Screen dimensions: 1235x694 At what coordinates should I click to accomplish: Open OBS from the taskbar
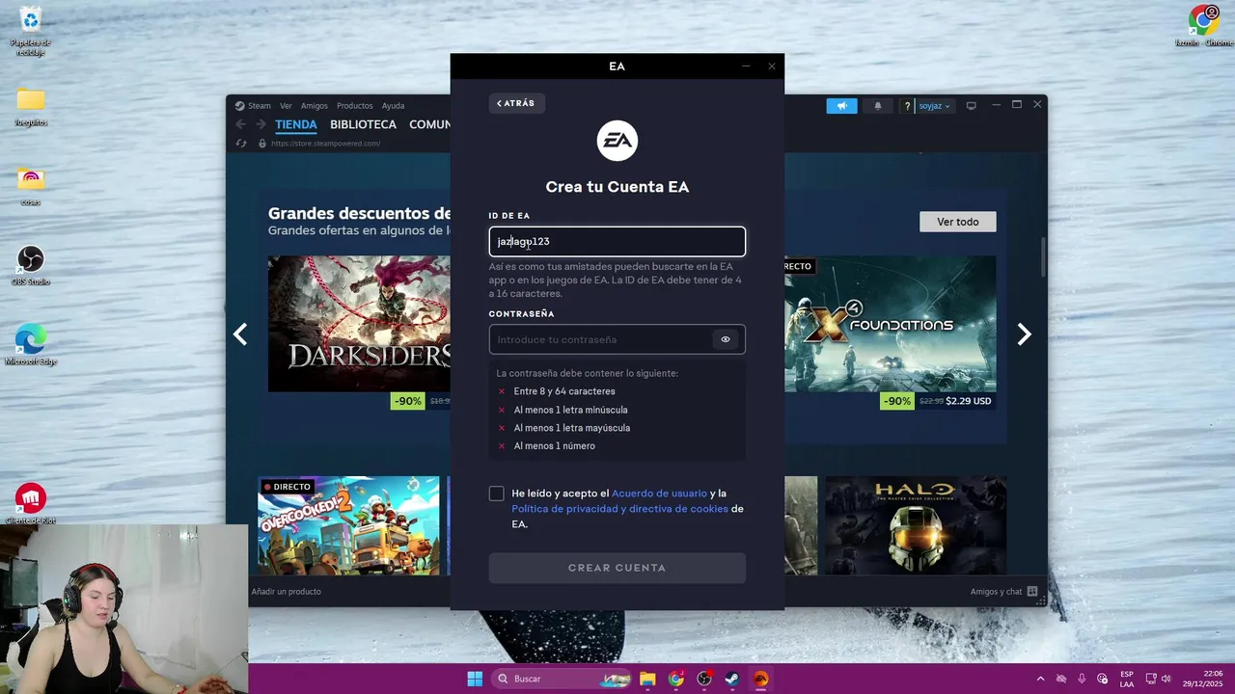[704, 679]
